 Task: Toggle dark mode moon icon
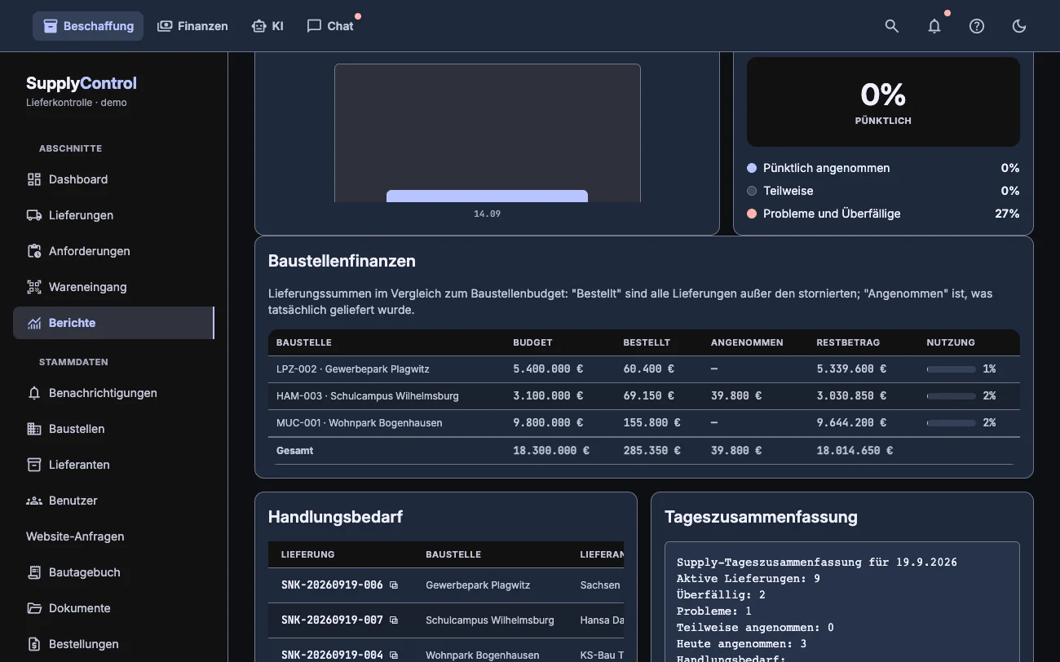[x=1019, y=26]
